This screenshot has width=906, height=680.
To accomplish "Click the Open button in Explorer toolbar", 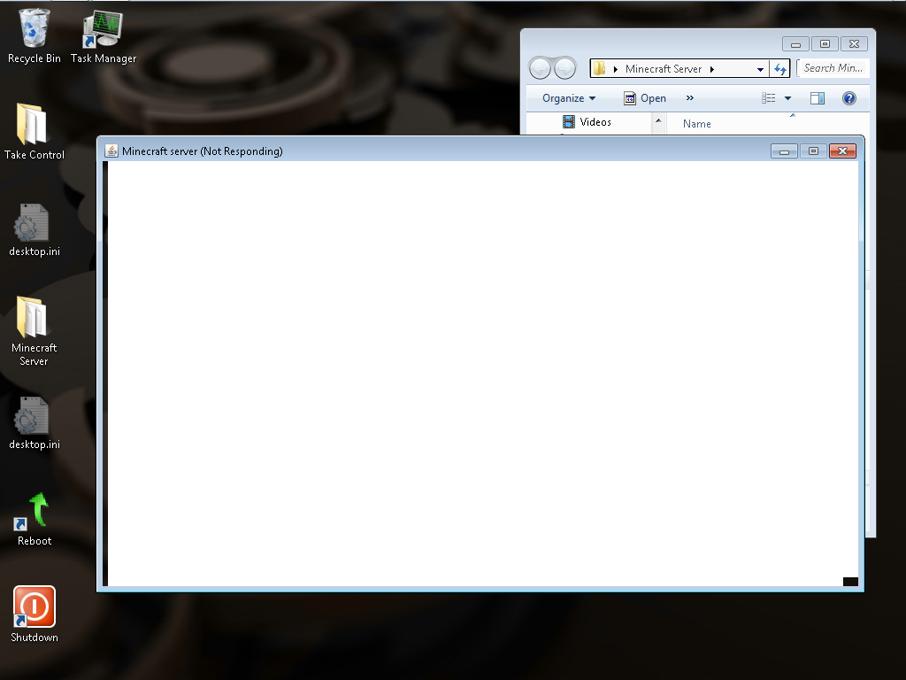I will (645, 98).
